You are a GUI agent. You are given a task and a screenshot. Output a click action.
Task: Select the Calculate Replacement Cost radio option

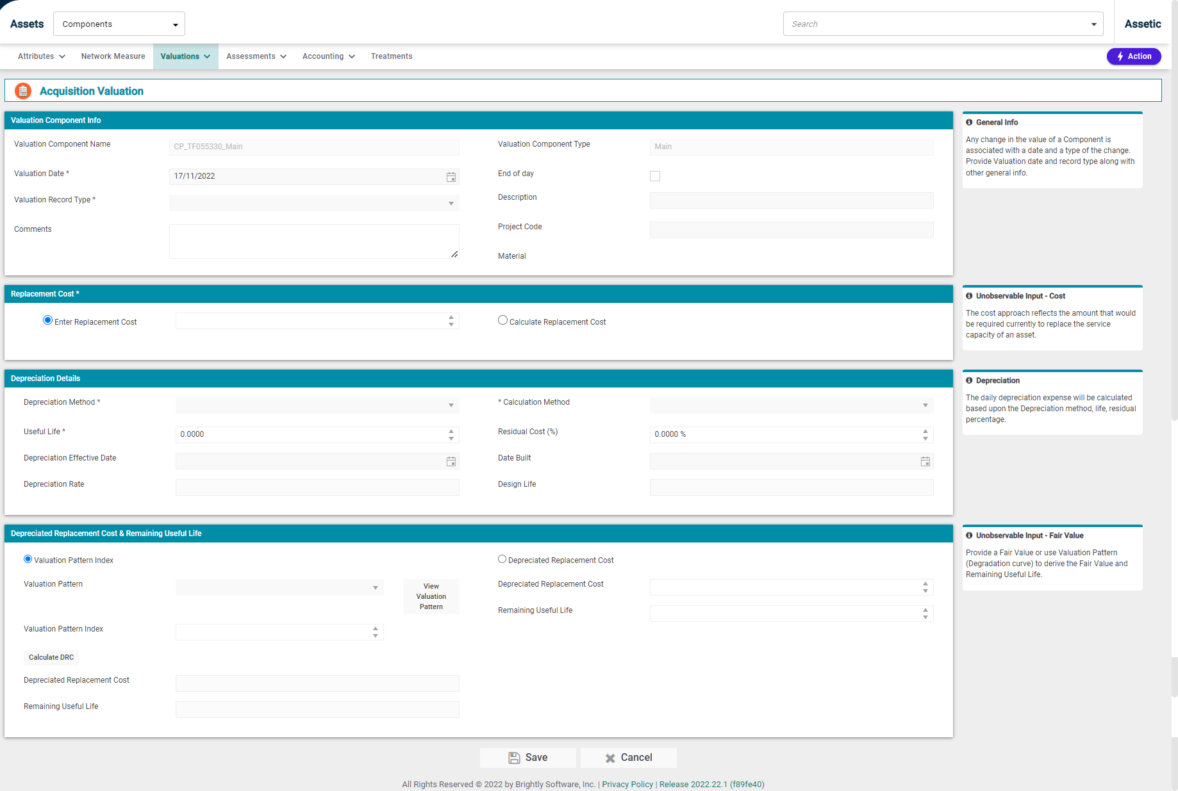pos(502,320)
